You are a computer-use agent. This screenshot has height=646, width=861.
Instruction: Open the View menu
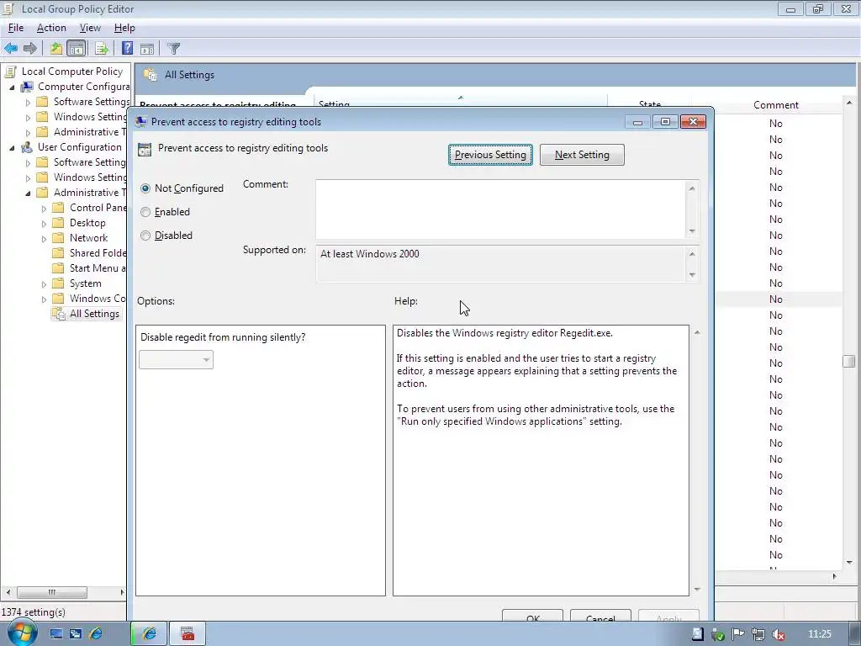(90, 28)
